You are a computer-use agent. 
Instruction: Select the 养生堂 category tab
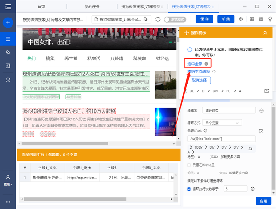71,59
